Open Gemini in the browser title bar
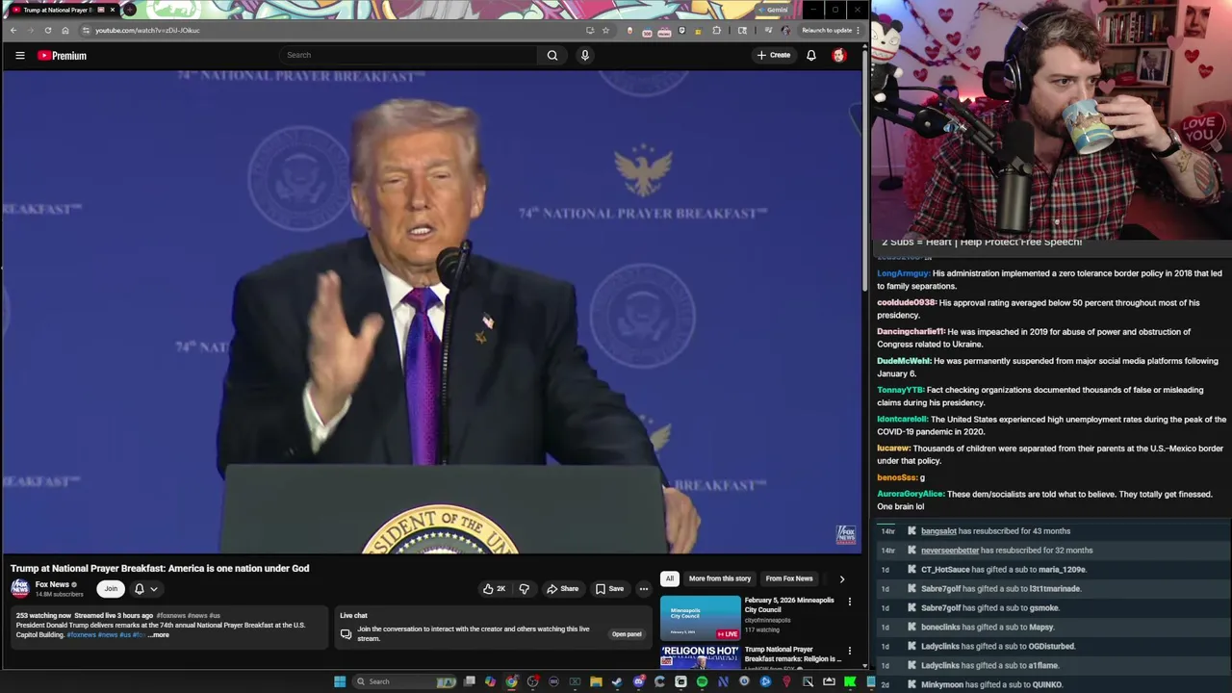 pos(773,10)
